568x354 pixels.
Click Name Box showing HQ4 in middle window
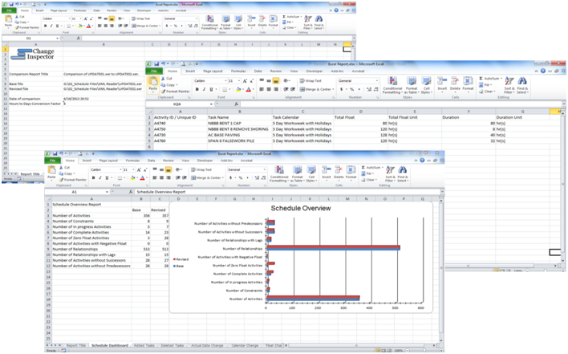pyautogui.click(x=176, y=104)
